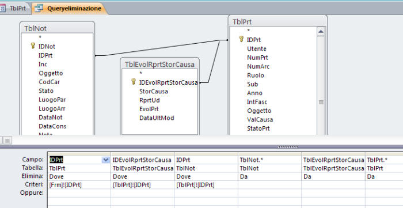Click the Queryeliminazione tab query icon

(x=39, y=8)
